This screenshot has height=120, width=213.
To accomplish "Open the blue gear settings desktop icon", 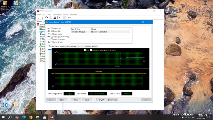I will click(5, 105).
